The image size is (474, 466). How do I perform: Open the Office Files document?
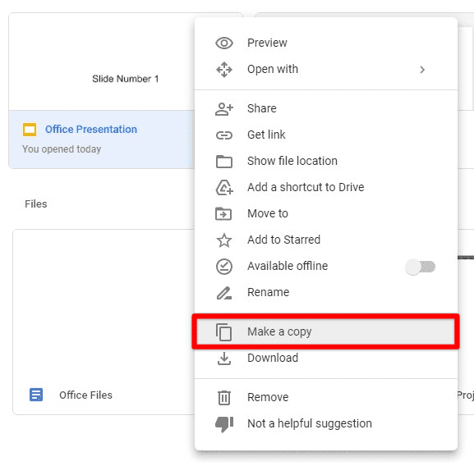coord(86,395)
